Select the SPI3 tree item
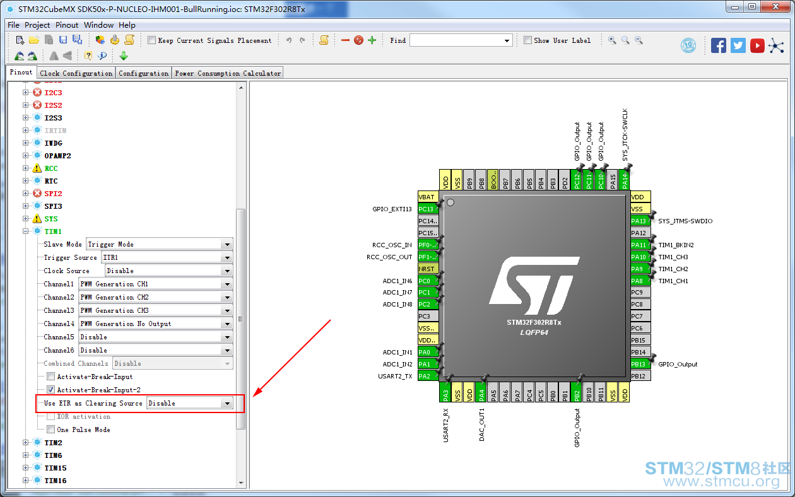This screenshot has height=497, width=795. coord(53,206)
